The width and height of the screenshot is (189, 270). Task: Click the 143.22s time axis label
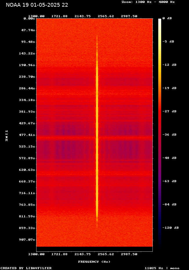pos(27,53)
